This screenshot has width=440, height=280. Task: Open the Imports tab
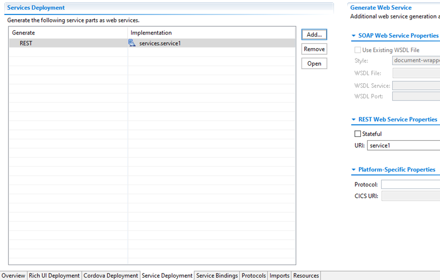pos(279,275)
